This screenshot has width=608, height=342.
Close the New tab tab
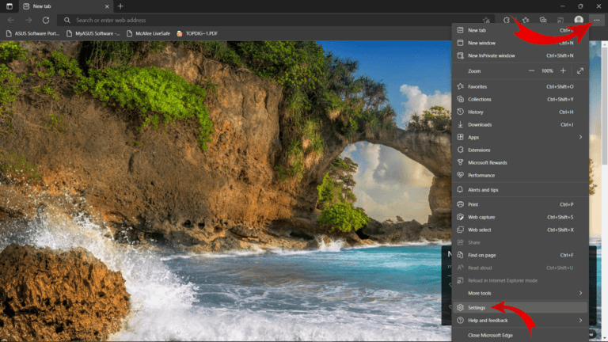[105, 6]
